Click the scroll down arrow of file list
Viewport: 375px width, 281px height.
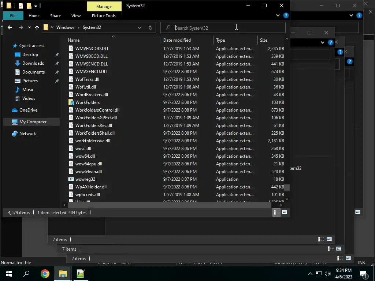click(287, 199)
